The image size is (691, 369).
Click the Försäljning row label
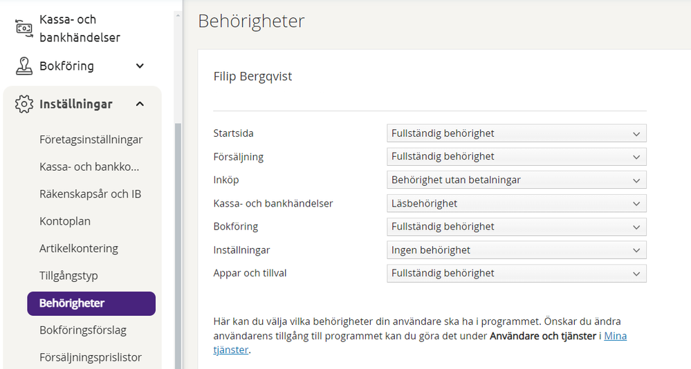coord(239,157)
